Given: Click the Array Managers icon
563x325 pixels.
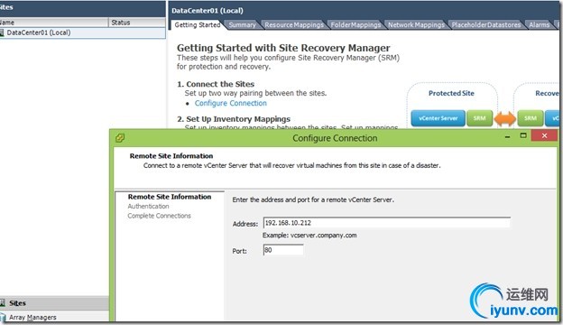Looking at the screenshot, I should click(x=3, y=318).
